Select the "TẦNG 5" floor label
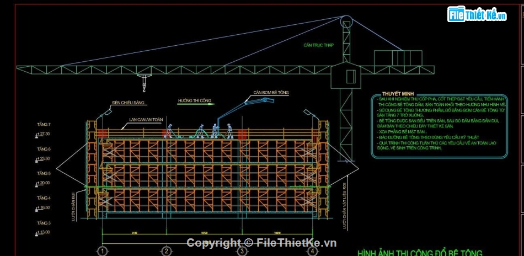Screen dimensions: 524x256 pyautogui.click(x=44, y=173)
